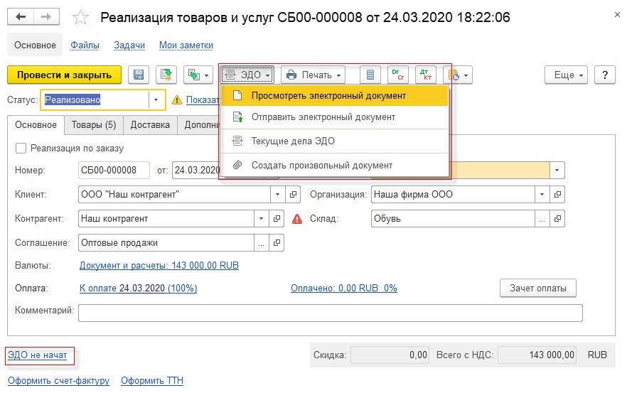Open the Клиент record with the open icon

[293, 195]
